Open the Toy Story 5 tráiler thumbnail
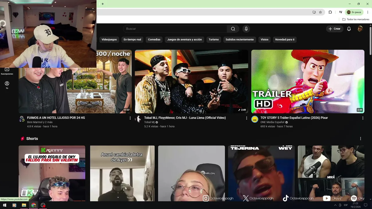Viewport: 372px width, 209px height. tap(308, 82)
